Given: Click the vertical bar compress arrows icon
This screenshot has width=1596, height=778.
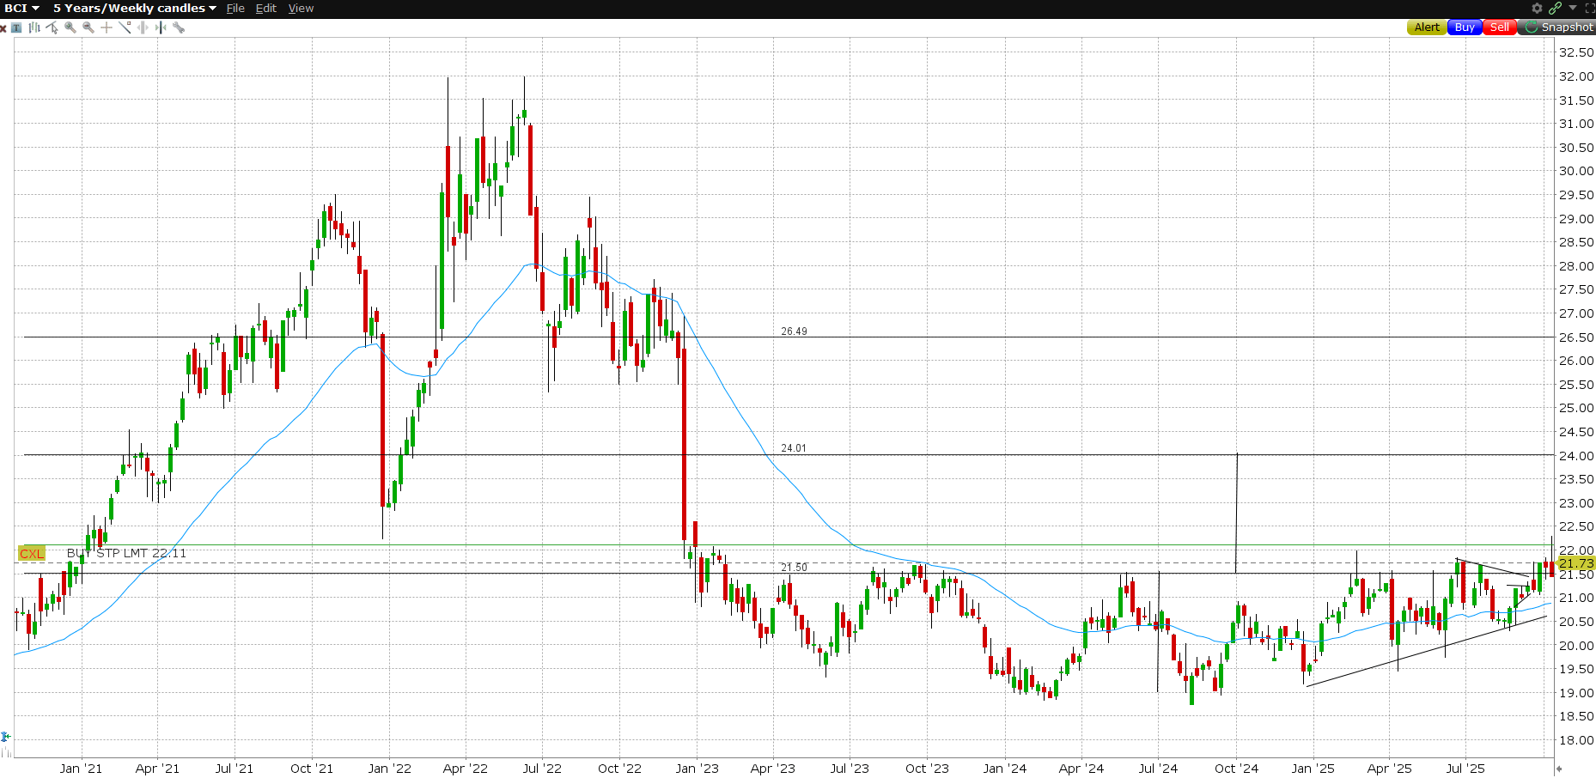Looking at the screenshot, I should (x=161, y=27).
